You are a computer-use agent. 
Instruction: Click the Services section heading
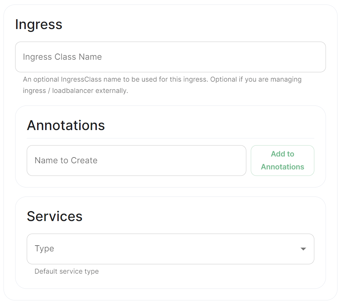coord(54,216)
